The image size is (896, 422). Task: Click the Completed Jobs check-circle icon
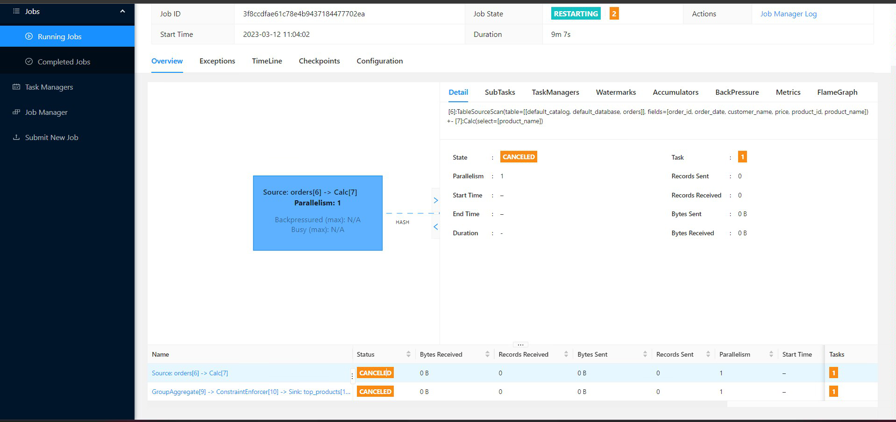[x=29, y=62]
